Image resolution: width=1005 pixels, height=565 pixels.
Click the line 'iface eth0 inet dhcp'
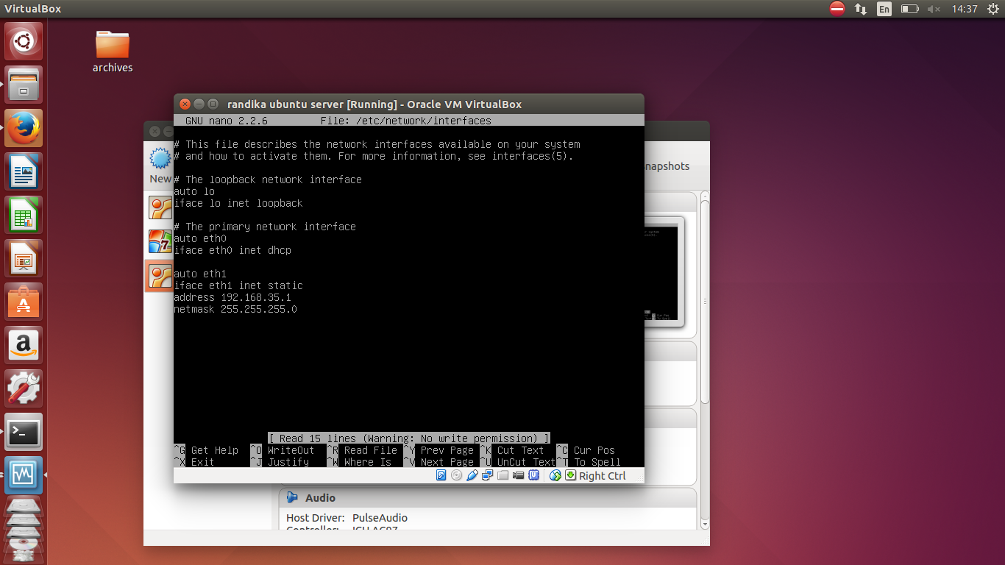click(232, 250)
